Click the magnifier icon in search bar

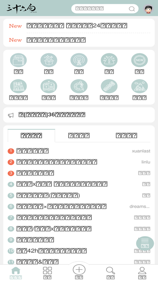point(132,8)
